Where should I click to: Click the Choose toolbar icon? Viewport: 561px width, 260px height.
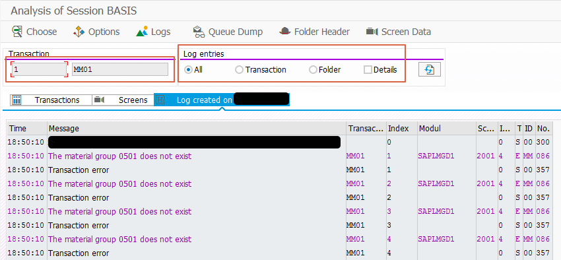click(17, 32)
